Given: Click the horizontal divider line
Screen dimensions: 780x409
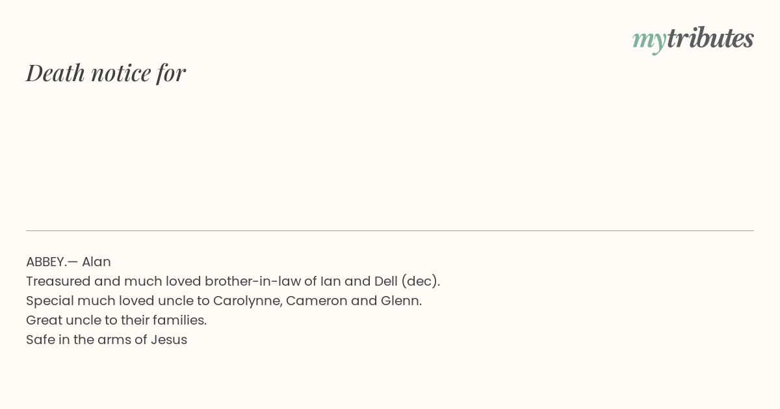Looking at the screenshot, I should [x=390, y=230].
